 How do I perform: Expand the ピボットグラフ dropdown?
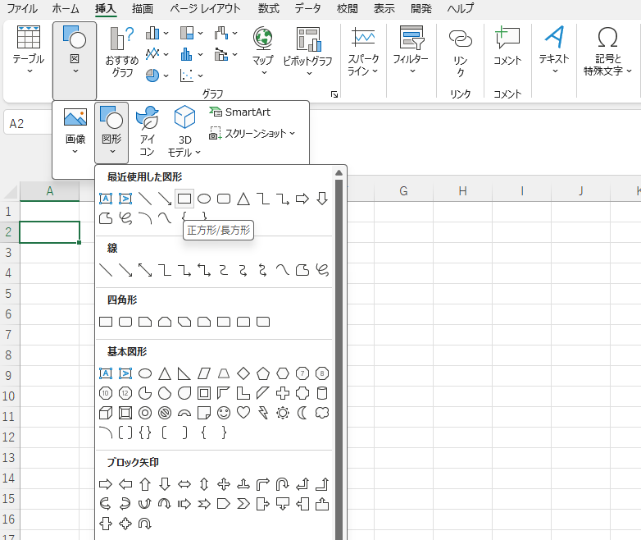click(308, 51)
